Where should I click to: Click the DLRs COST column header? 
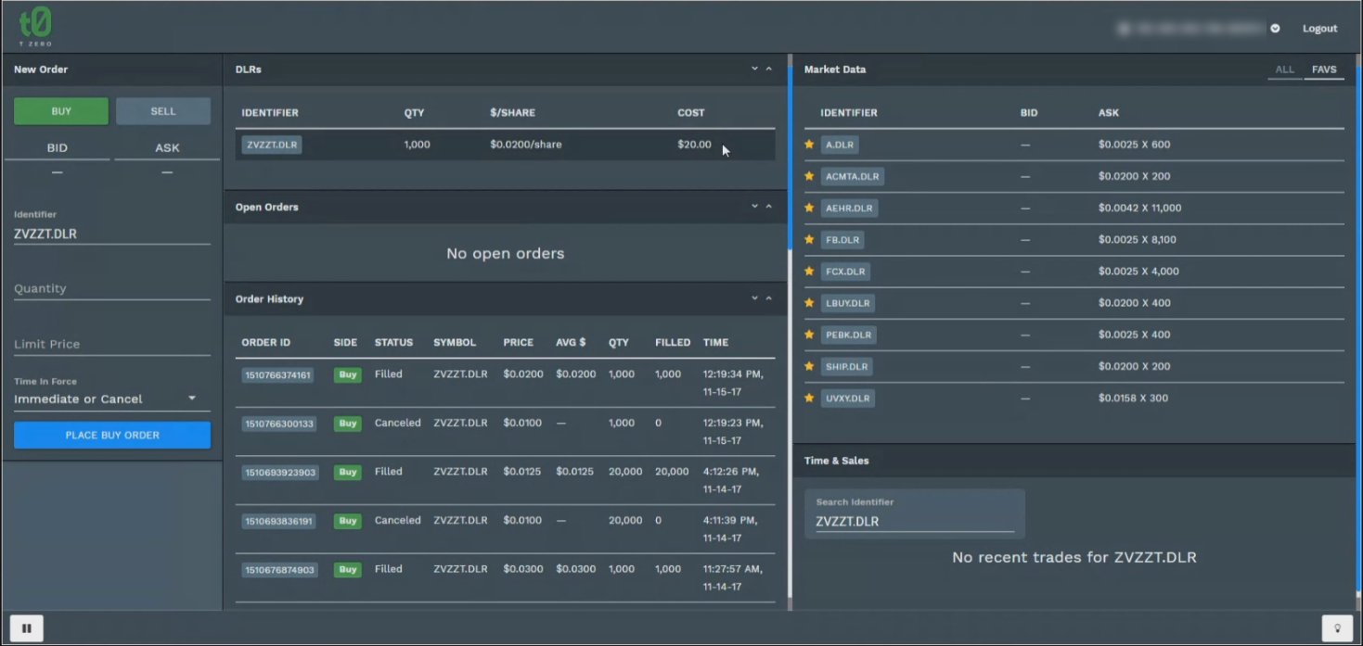click(x=691, y=112)
